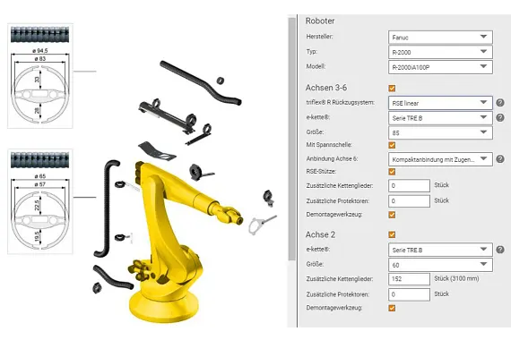The height and width of the screenshot is (340, 511).
Task: Toggle Demontagewerkzeug checkbox under Achsen 3-6
Action: tap(392, 215)
